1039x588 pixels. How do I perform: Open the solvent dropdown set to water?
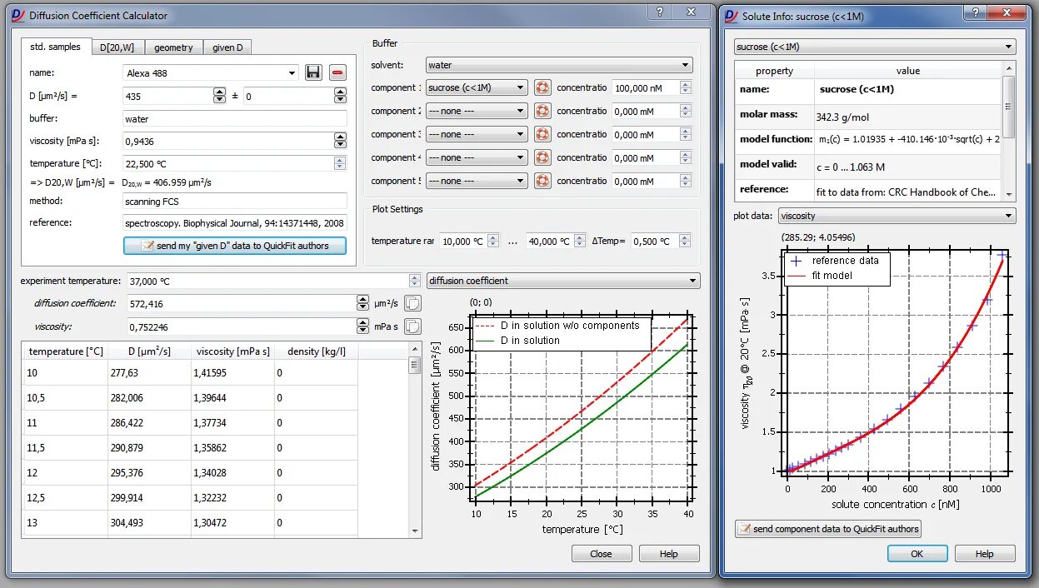[559, 64]
